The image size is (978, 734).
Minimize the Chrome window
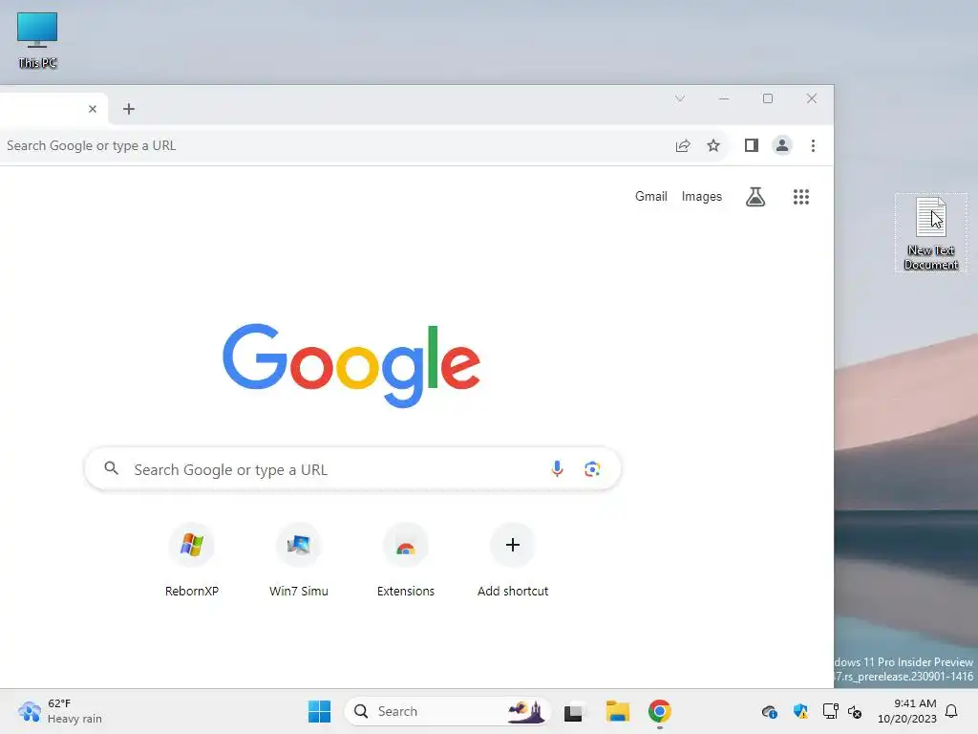(724, 98)
